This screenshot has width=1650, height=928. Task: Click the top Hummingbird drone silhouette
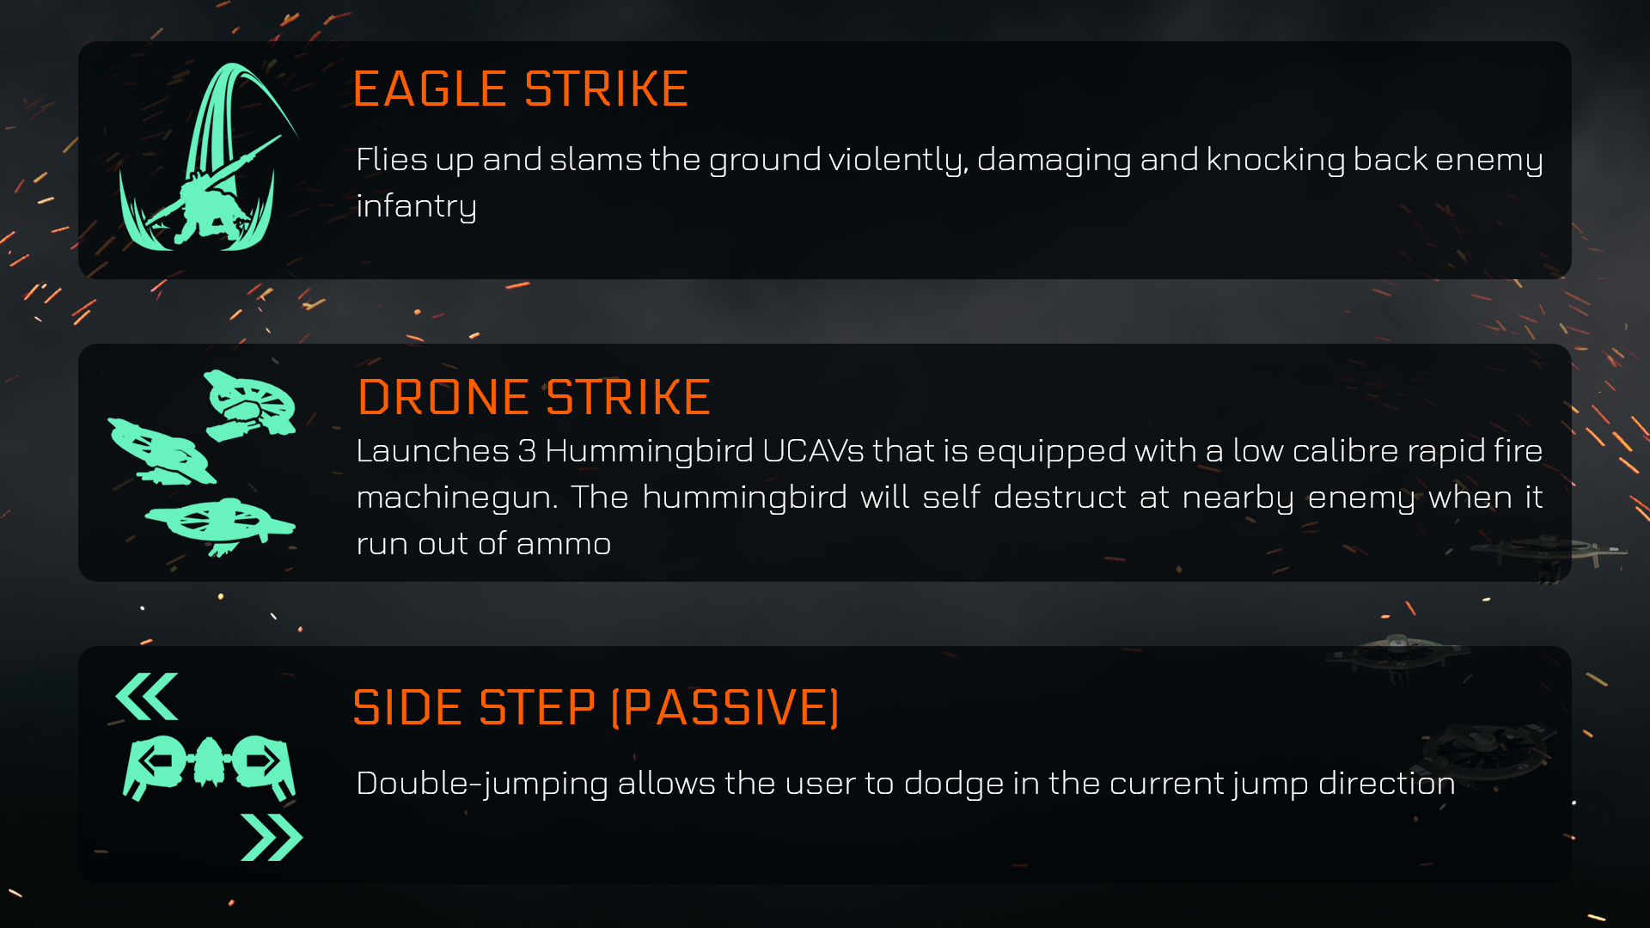[x=250, y=405]
